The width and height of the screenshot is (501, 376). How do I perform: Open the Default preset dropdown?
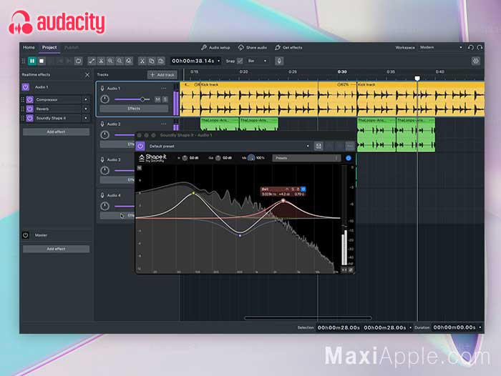point(229,147)
